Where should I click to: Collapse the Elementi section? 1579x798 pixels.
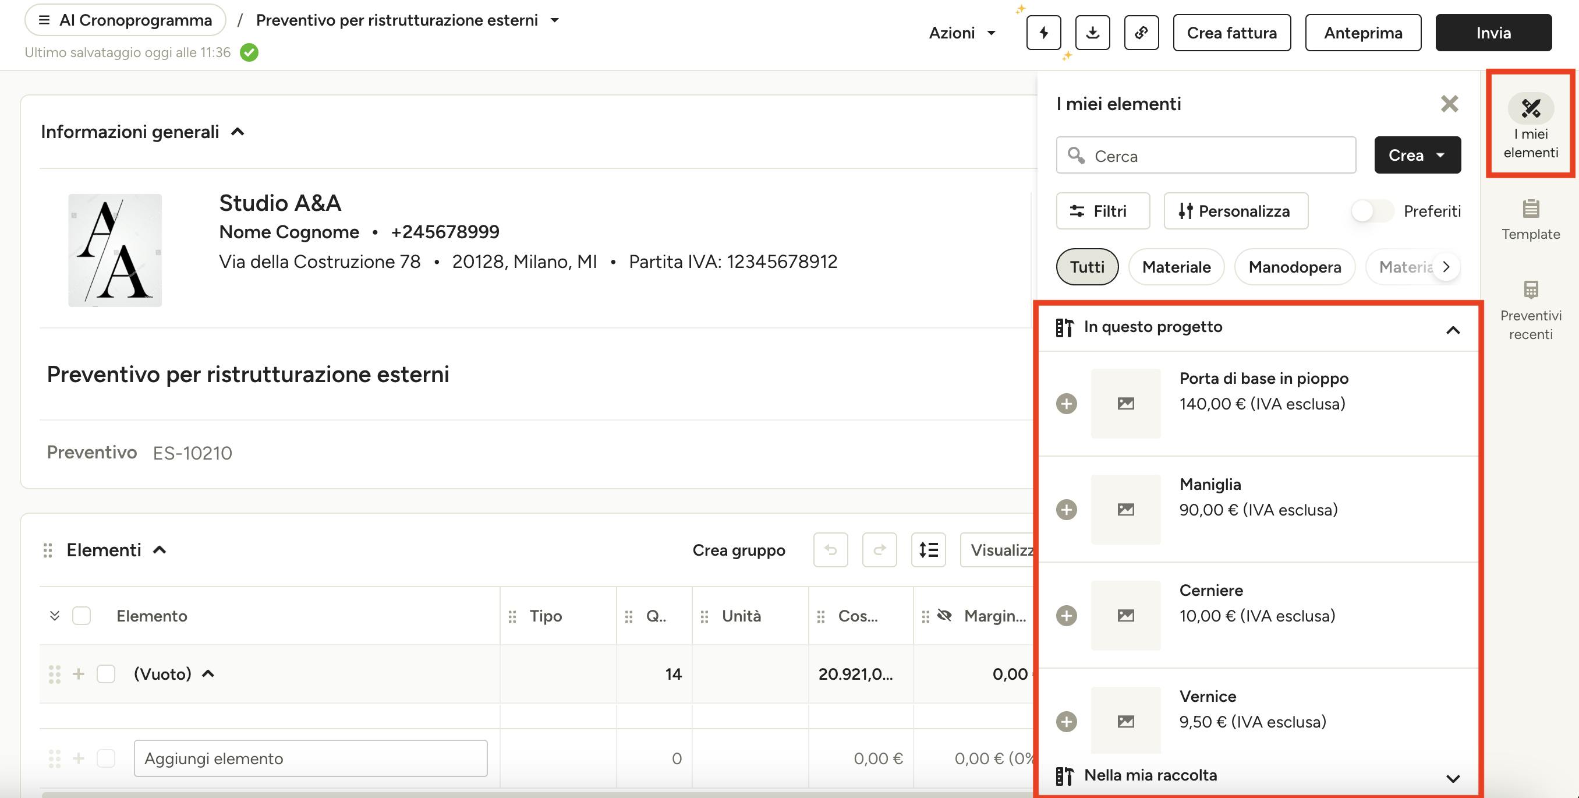coord(160,550)
